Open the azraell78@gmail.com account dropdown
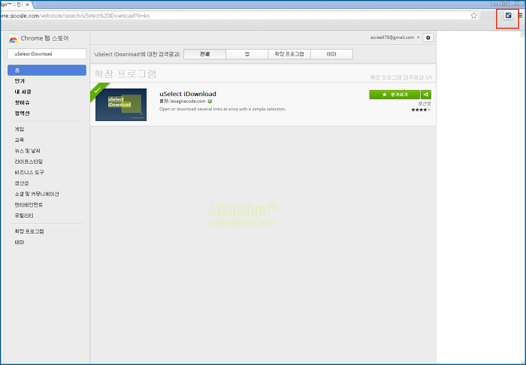This screenshot has width=526, height=365. [394, 38]
